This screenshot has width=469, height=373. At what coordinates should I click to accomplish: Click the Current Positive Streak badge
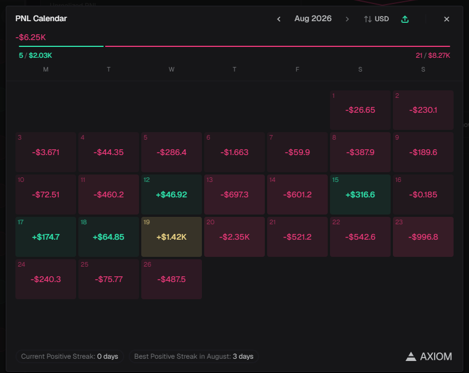69,356
